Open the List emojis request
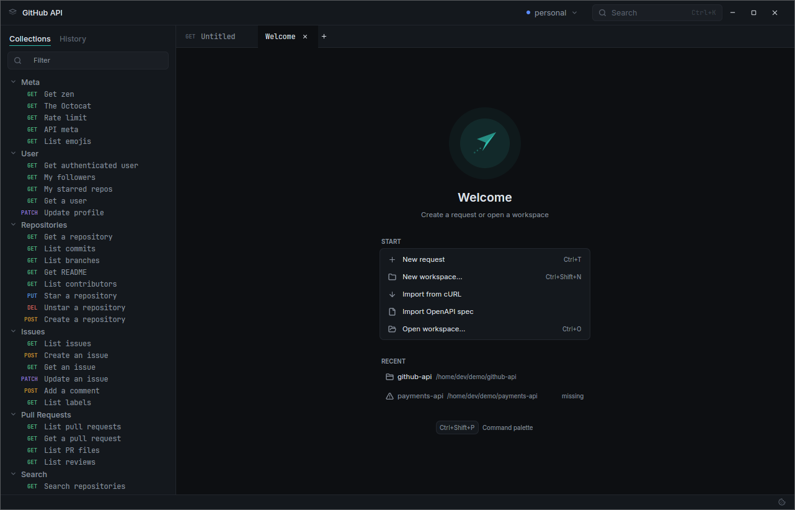The width and height of the screenshot is (795, 510). point(88,141)
